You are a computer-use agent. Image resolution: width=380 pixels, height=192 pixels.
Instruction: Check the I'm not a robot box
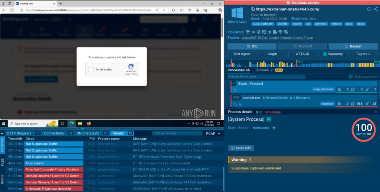91,69
